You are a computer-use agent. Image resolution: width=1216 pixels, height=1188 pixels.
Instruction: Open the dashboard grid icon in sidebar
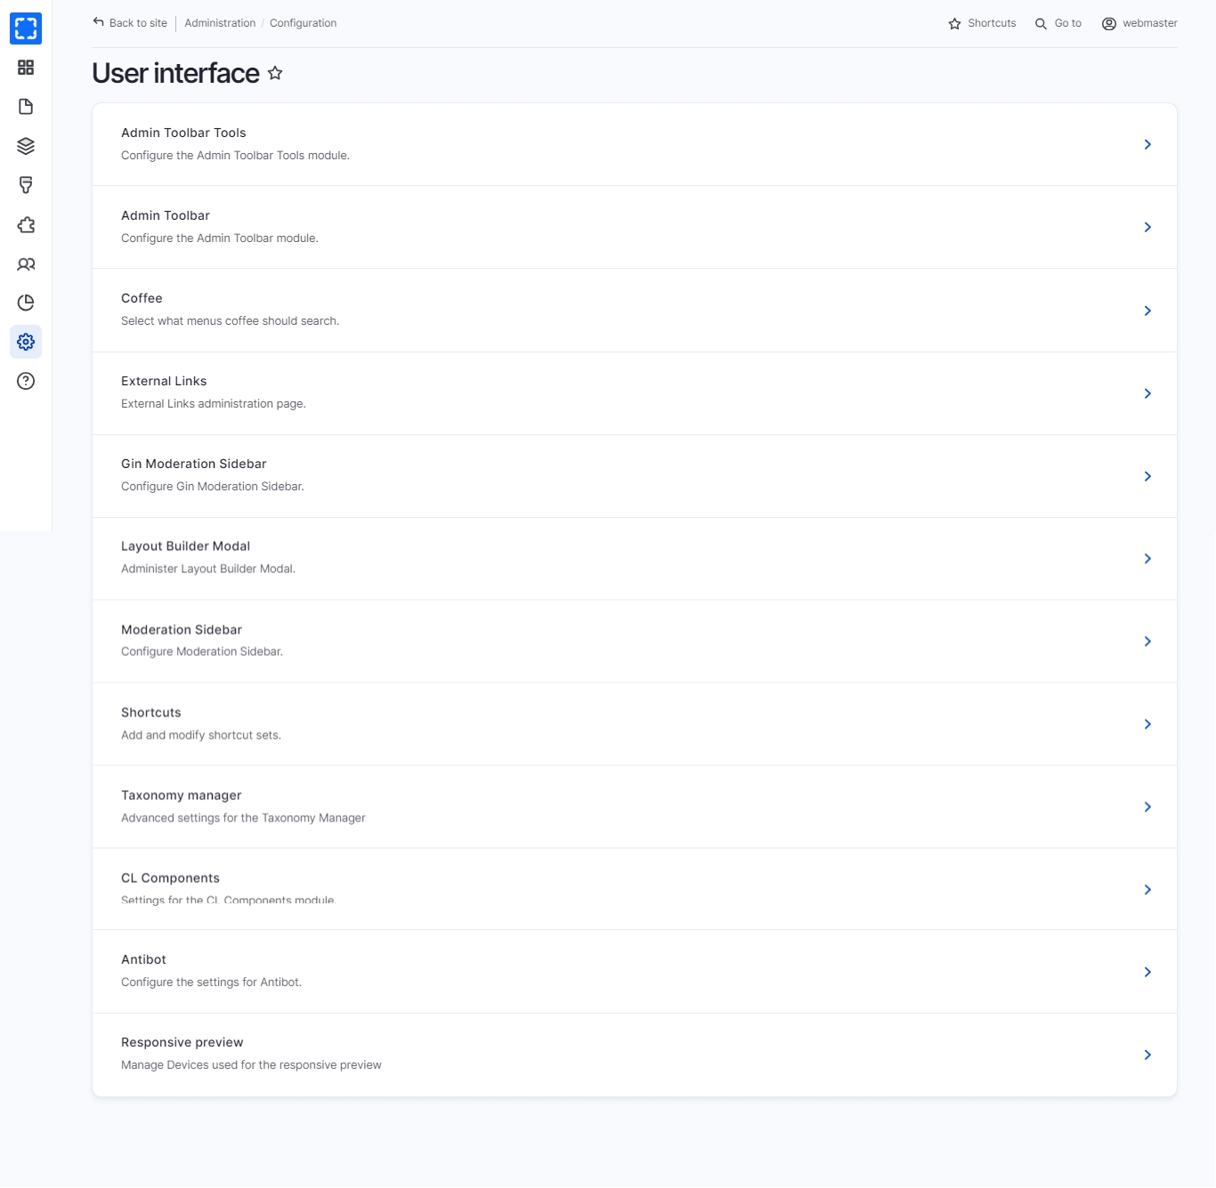click(26, 68)
